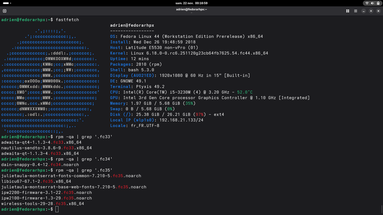This screenshot has width=383, height=215.
Task: Open a new terminal tab
Action: (4, 11)
